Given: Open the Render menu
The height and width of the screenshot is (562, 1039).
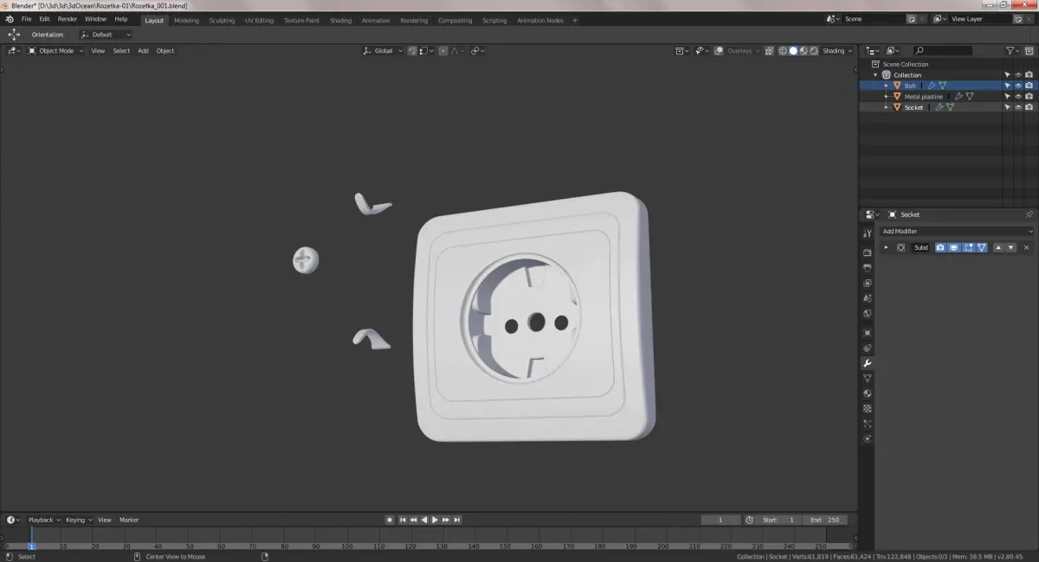Looking at the screenshot, I should pos(68,19).
